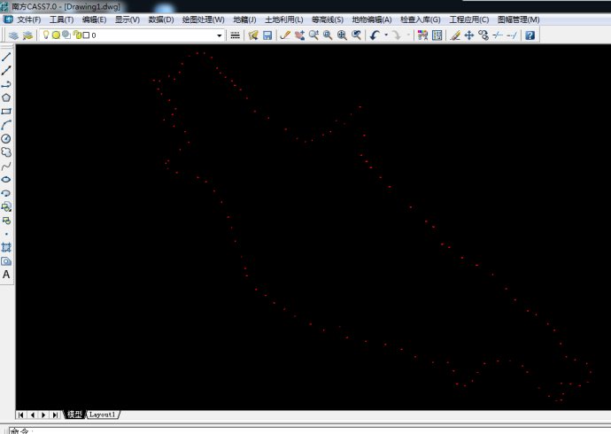Select the Rectangle drawing tool
This screenshot has height=434, width=611.
6,112
